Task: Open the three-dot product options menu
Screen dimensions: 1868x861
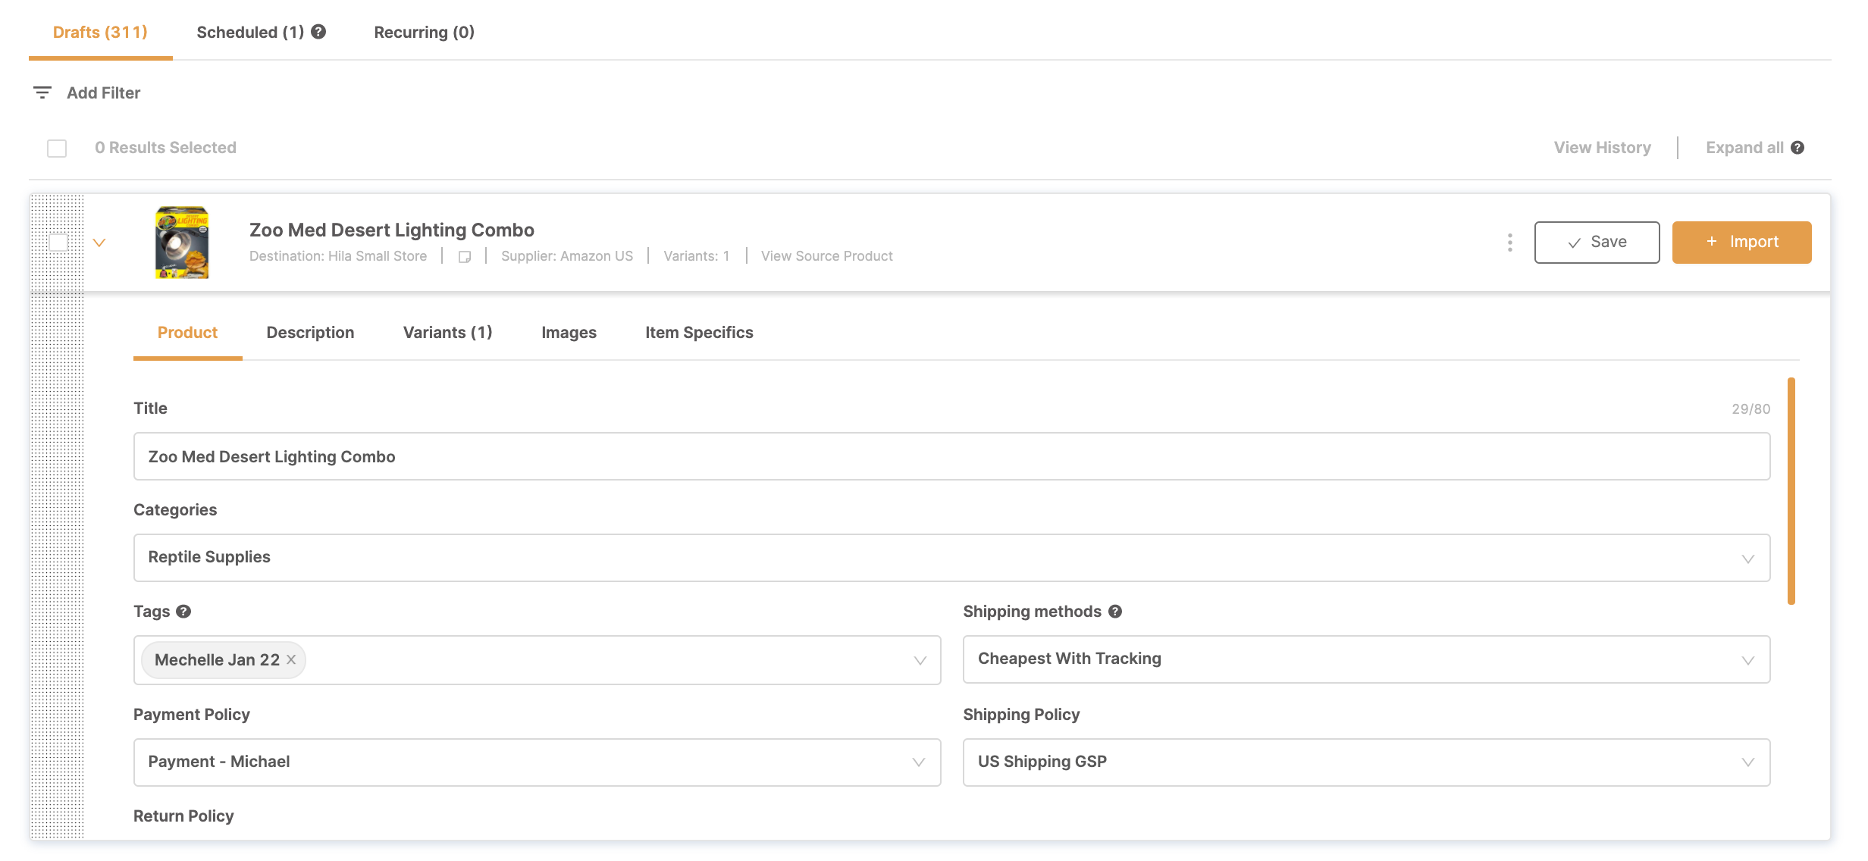Action: click(x=1510, y=243)
